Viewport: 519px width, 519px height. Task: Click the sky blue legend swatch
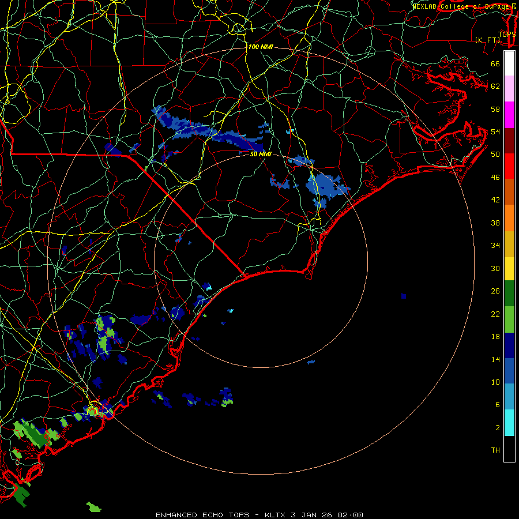[509, 397]
